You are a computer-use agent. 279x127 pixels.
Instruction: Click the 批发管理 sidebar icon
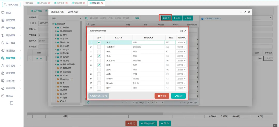[3, 58]
